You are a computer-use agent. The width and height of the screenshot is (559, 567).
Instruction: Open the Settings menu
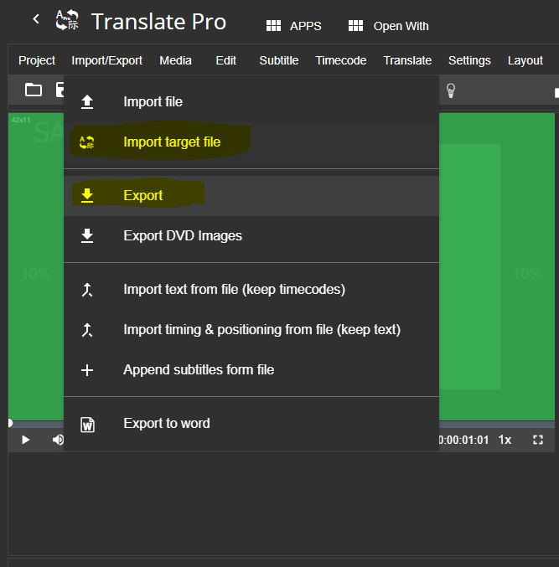(469, 60)
